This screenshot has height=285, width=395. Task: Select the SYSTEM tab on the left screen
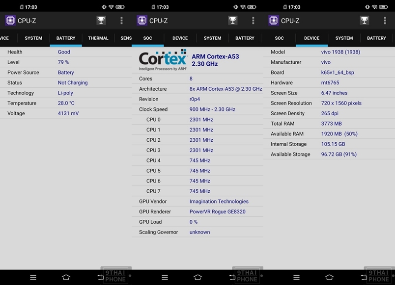(x=33, y=38)
